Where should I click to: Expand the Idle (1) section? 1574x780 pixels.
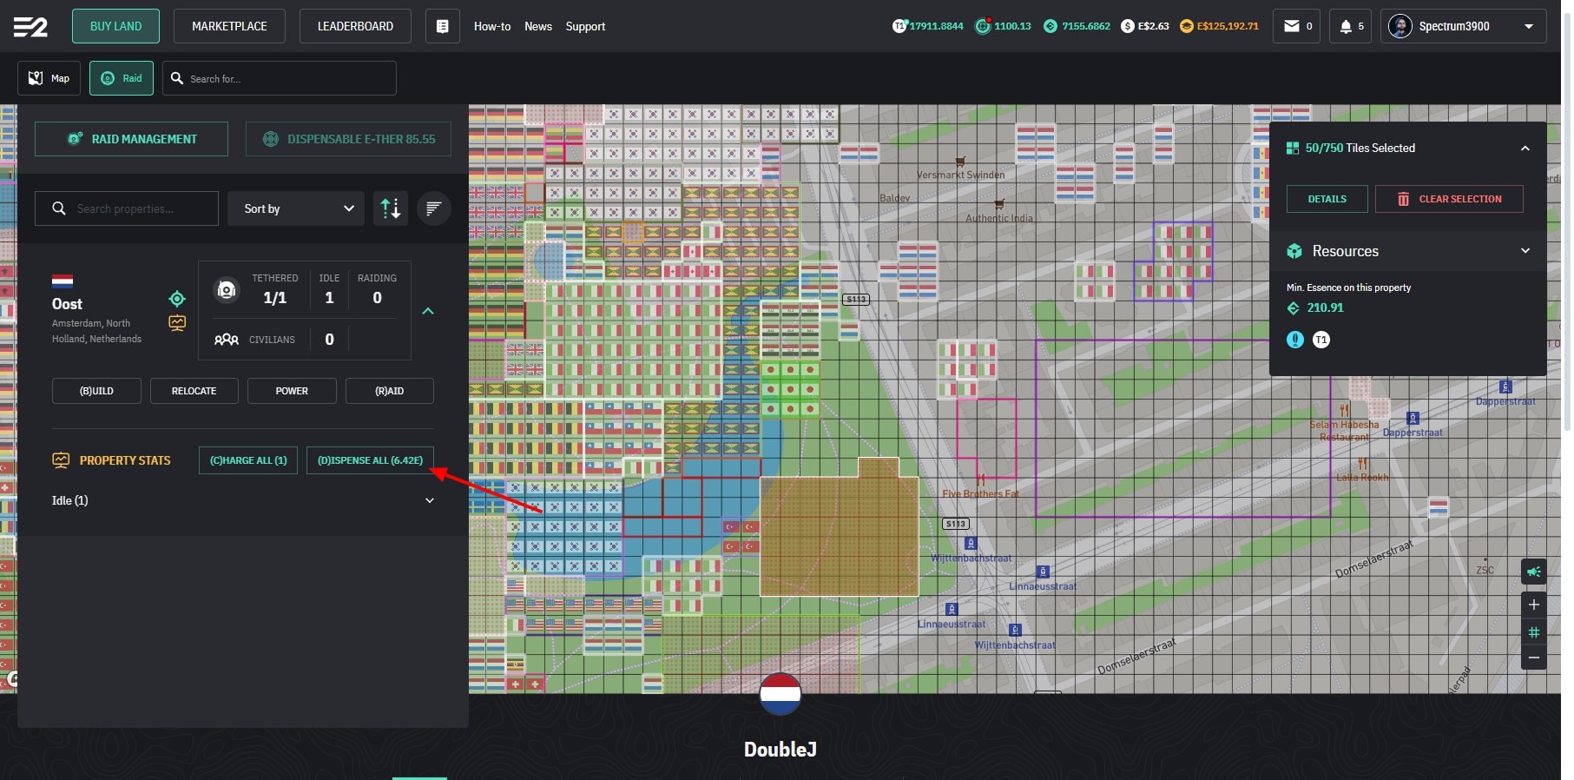[x=429, y=500]
